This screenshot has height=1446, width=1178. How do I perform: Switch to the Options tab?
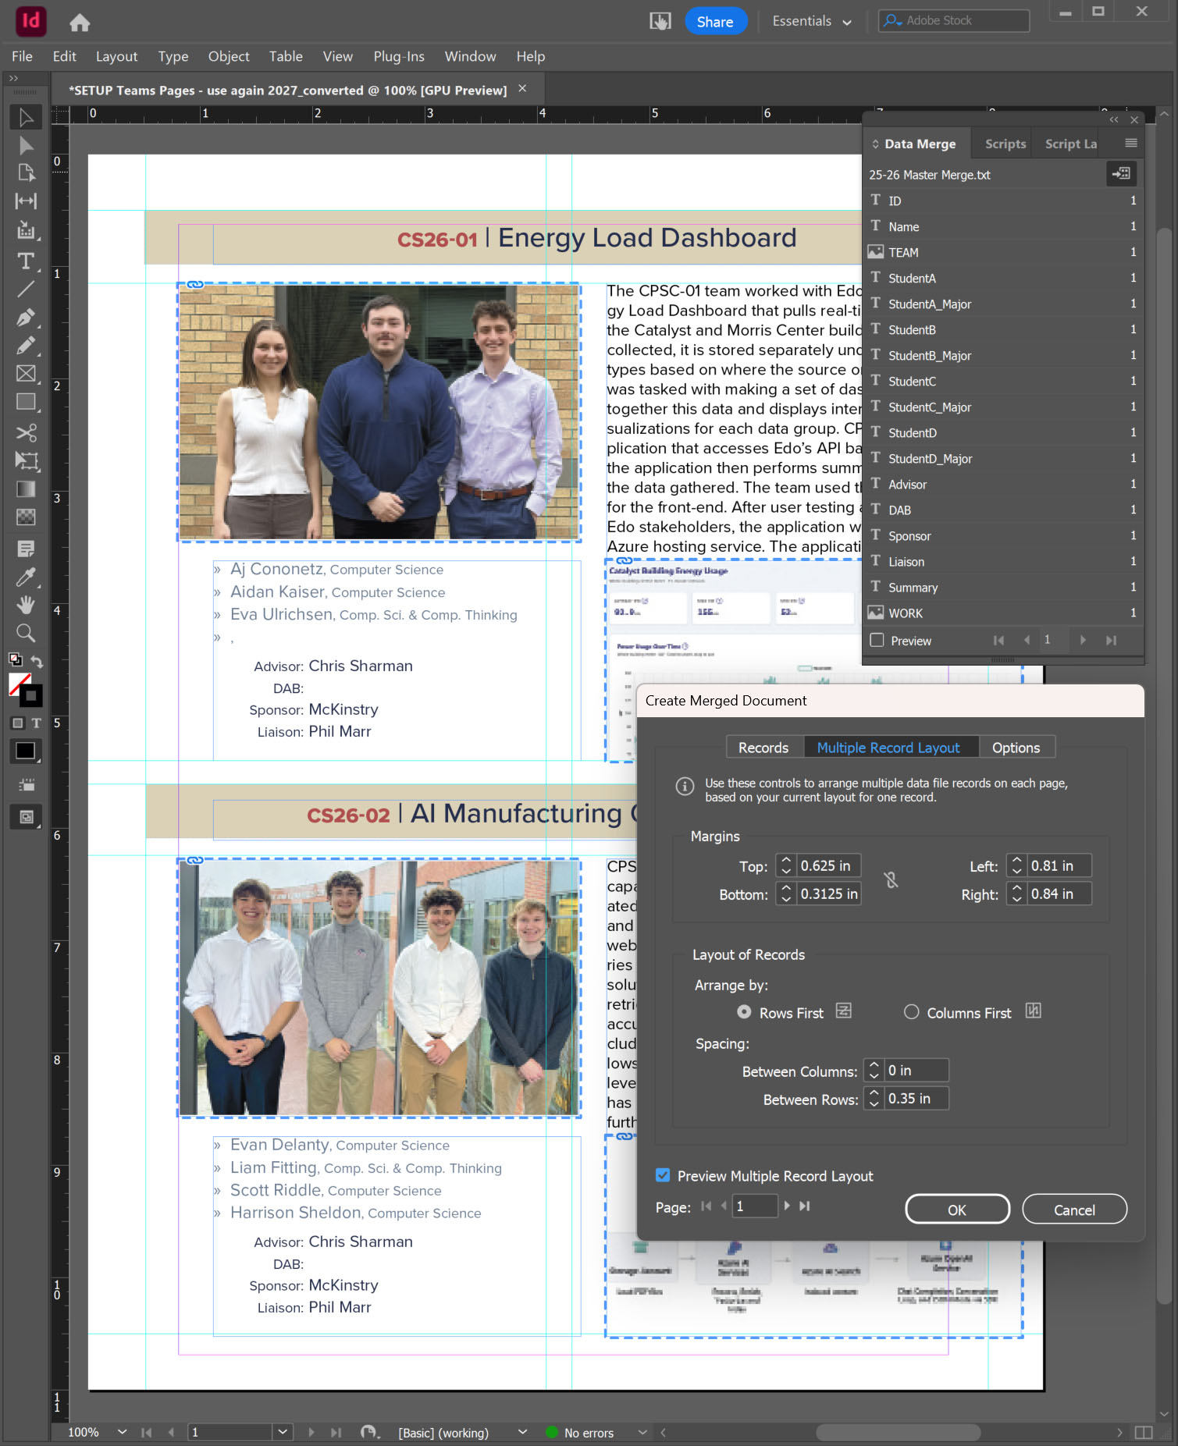(1016, 748)
